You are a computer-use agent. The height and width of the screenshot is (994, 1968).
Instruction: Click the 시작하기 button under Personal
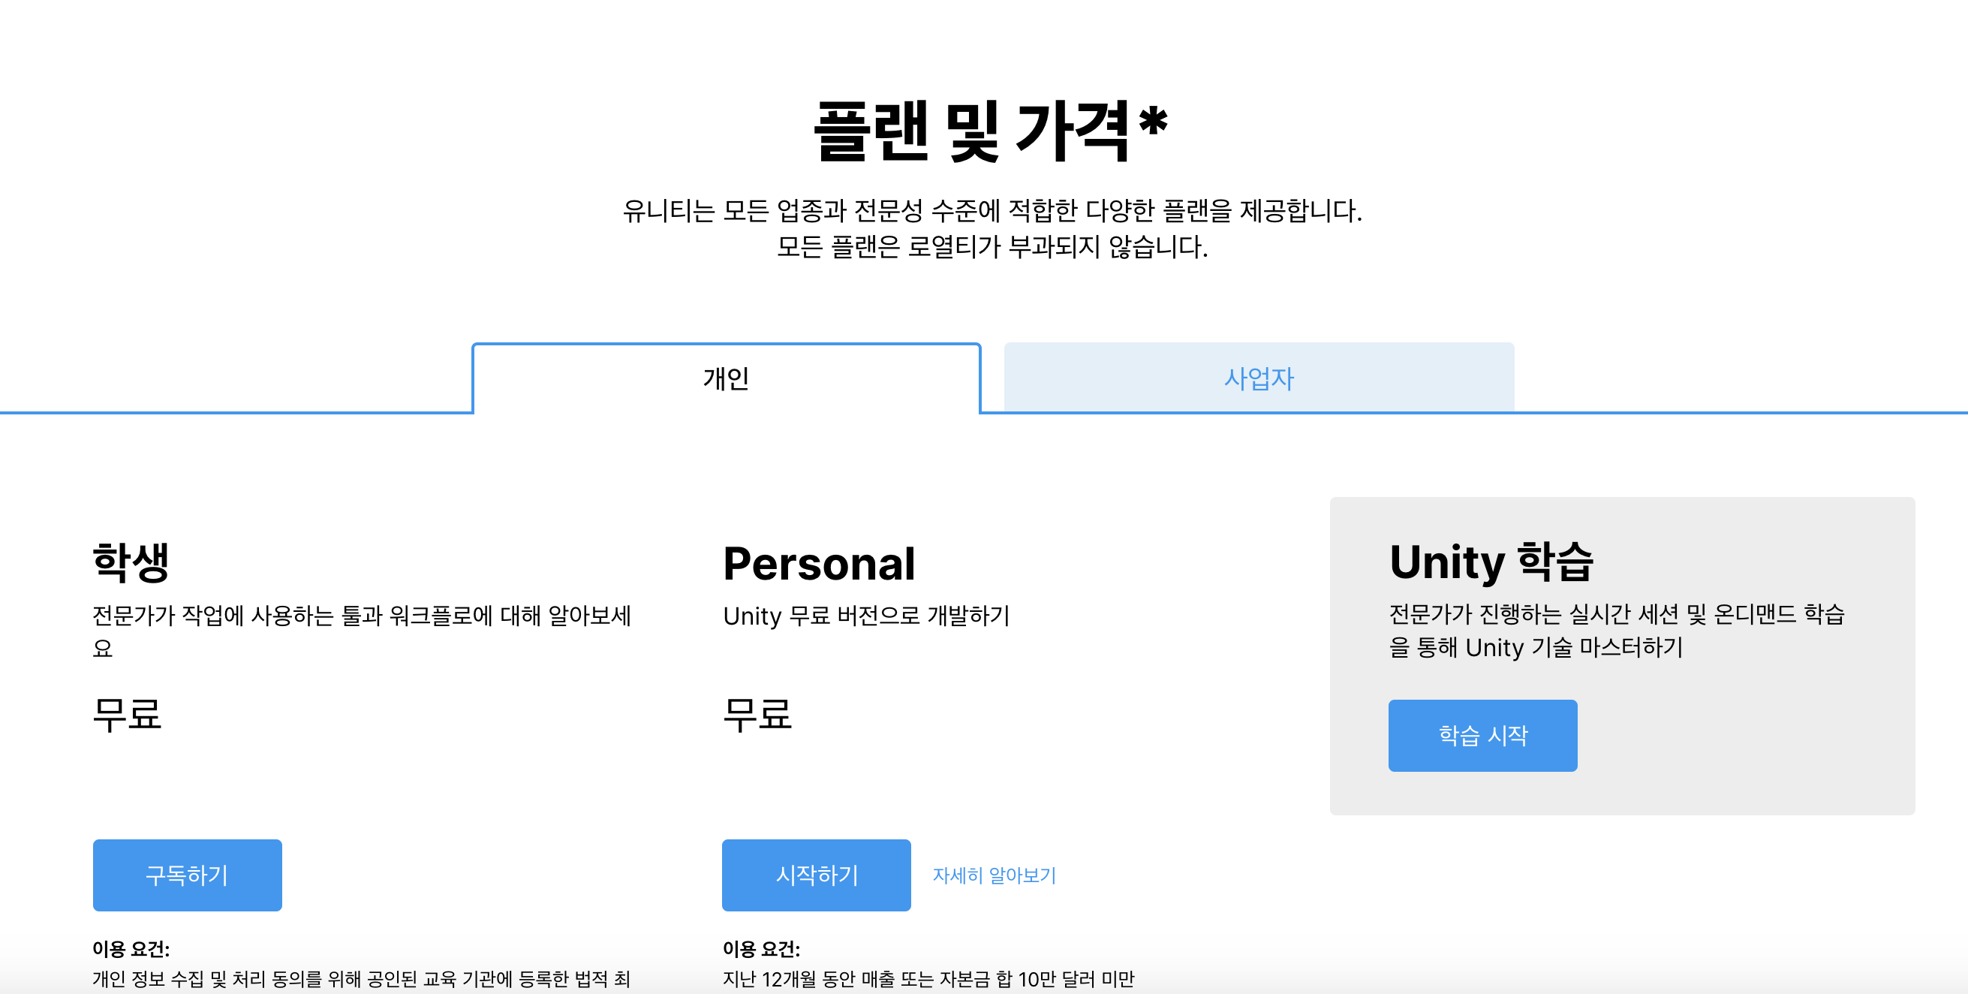click(816, 875)
